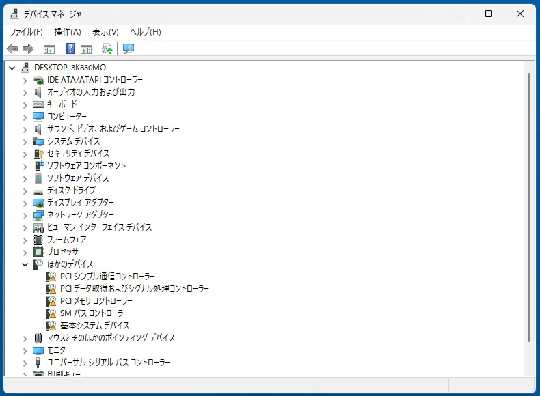Viewport: 540px width, 396px height.
Task: Open the 操作(A) menu
Action: [68, 32]
